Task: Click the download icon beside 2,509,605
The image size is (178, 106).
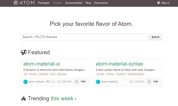Action: (x=59, y=82)
